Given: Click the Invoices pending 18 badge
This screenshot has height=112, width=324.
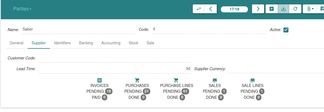Looking at the screenshot, I should [x=109, y=91].
